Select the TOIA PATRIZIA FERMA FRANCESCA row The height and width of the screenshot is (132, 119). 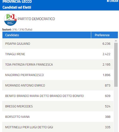(58, 65)
